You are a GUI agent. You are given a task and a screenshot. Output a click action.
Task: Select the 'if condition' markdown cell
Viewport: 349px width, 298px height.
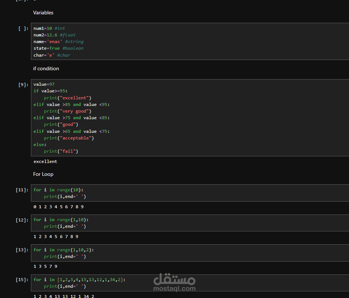[46, 68]
